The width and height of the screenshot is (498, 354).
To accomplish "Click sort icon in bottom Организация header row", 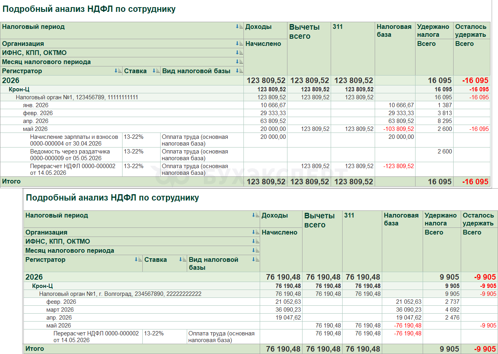I will pos(255,232).
